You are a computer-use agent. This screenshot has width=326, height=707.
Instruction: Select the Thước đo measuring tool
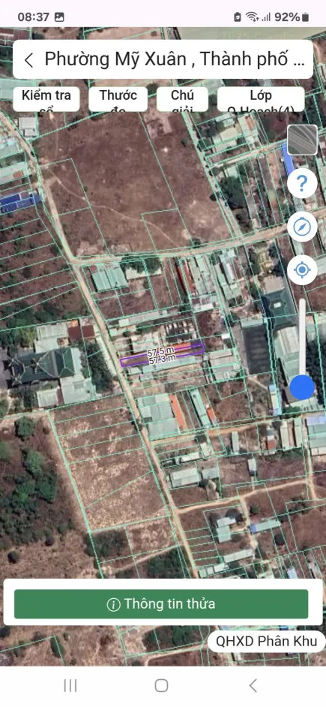pyautogui.click(x=118, y=99)
